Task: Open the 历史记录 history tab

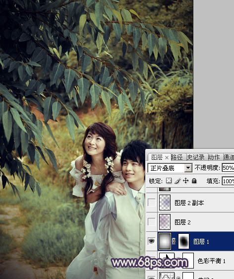Action: pos(196,157)
